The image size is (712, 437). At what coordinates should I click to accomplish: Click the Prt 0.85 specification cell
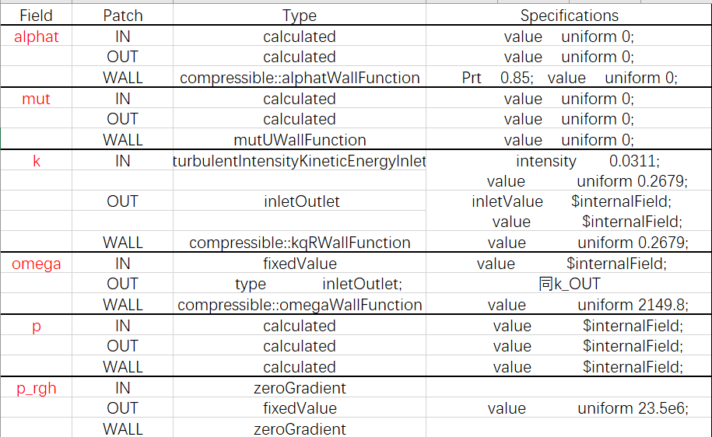click(569, 78)
